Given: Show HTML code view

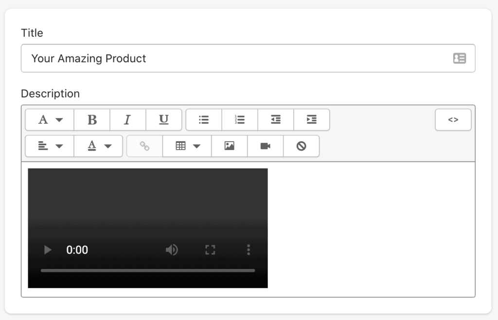Looking at the screenshot, I should click(453, 120).
